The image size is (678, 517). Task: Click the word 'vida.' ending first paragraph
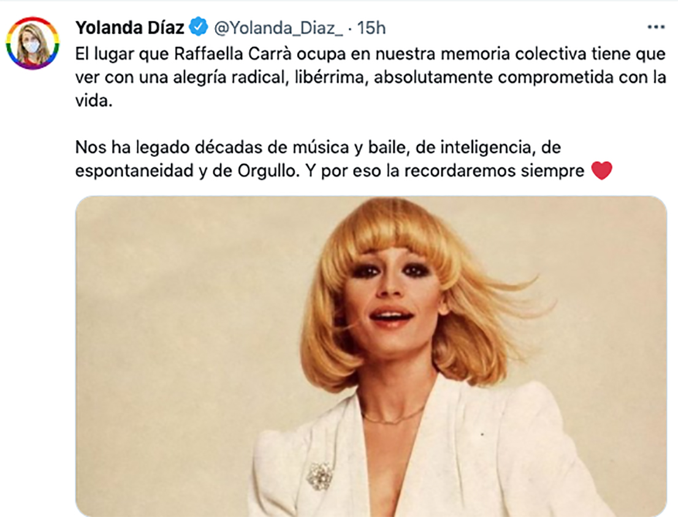click(x=94, y=100)
